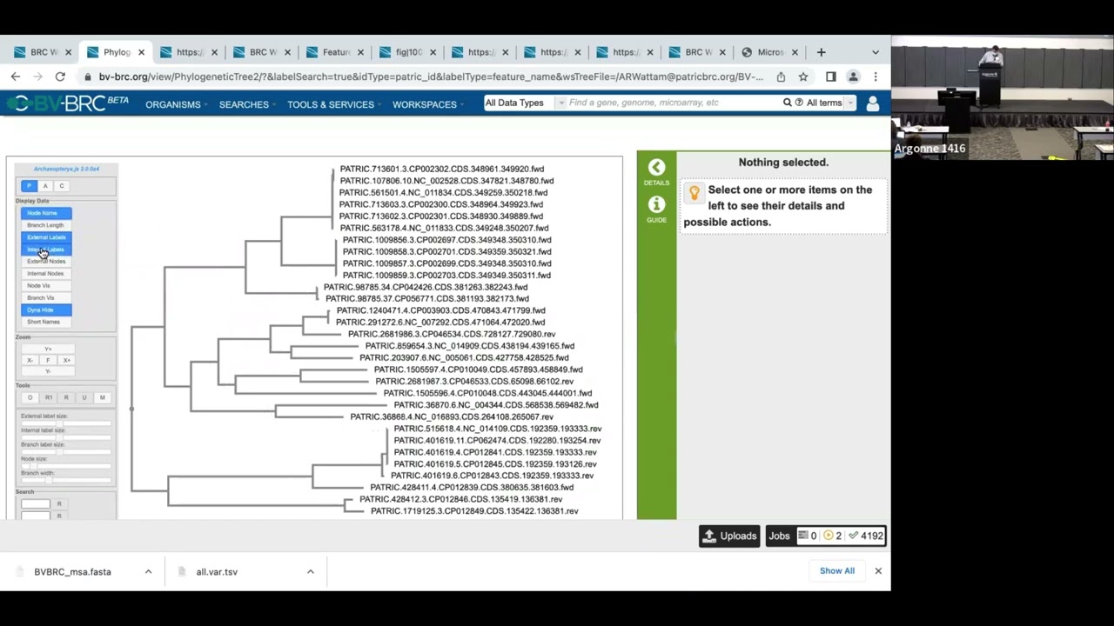1114x626 pixels.
Task: Bookmark this page with star icon
Action: tap(803, 77)
